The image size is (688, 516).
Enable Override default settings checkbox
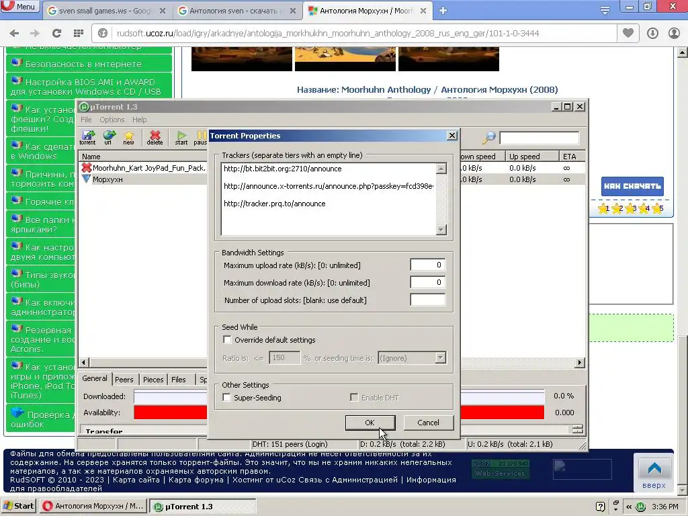pos(227,339)
